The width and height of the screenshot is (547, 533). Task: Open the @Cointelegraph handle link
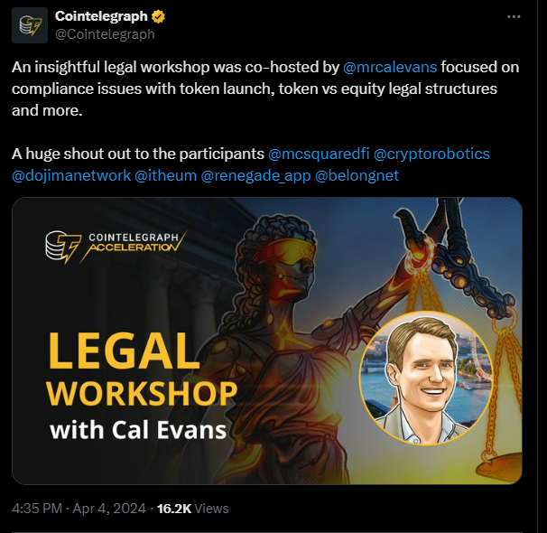coord(105,34)
